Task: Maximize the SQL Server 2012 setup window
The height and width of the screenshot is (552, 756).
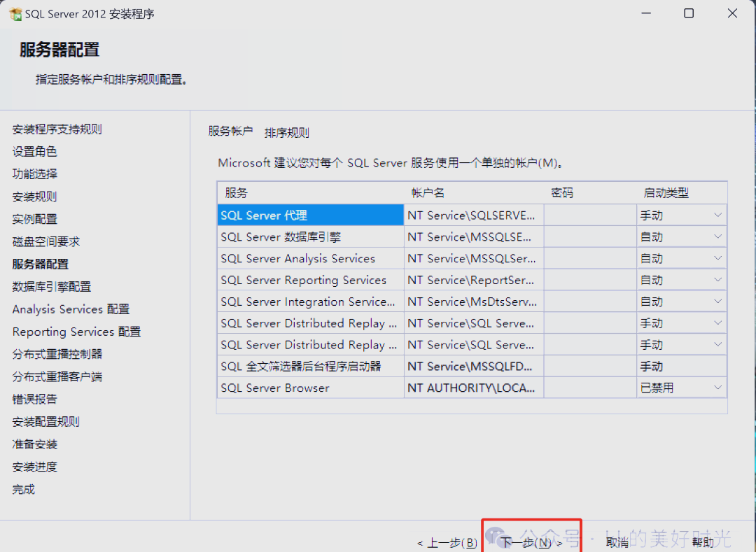Action: pyautogui.click(x=689, y=13)
